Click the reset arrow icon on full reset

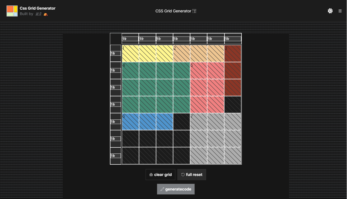point(183,174)
